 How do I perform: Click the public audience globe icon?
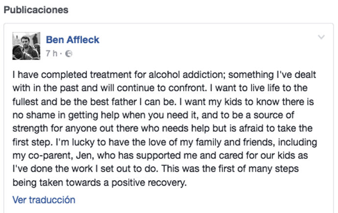coord(69,53)
